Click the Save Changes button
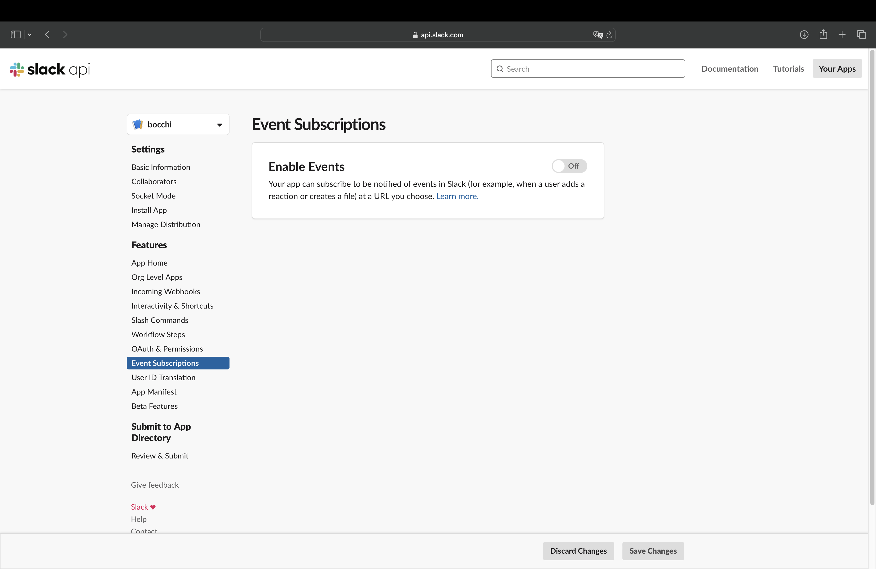The width and height of the screenshot is (876, 569). pyautogui.click(x=653, y=551)
